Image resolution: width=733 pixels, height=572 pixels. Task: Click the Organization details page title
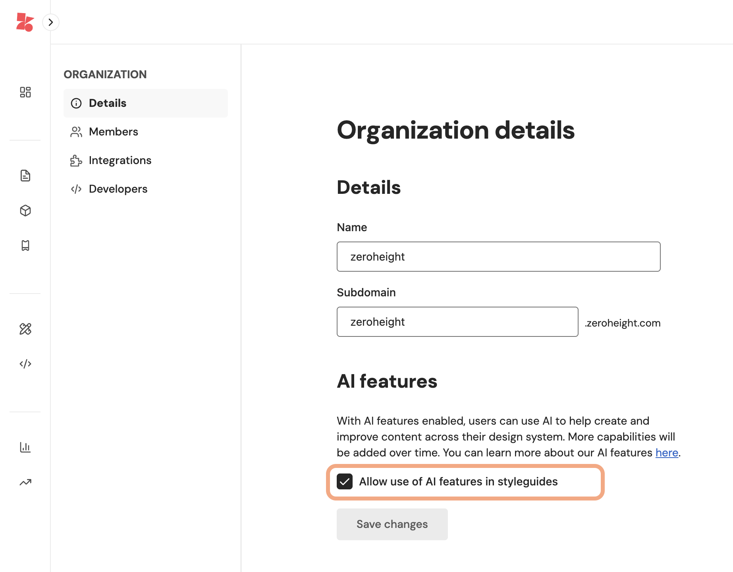[456, 130]
